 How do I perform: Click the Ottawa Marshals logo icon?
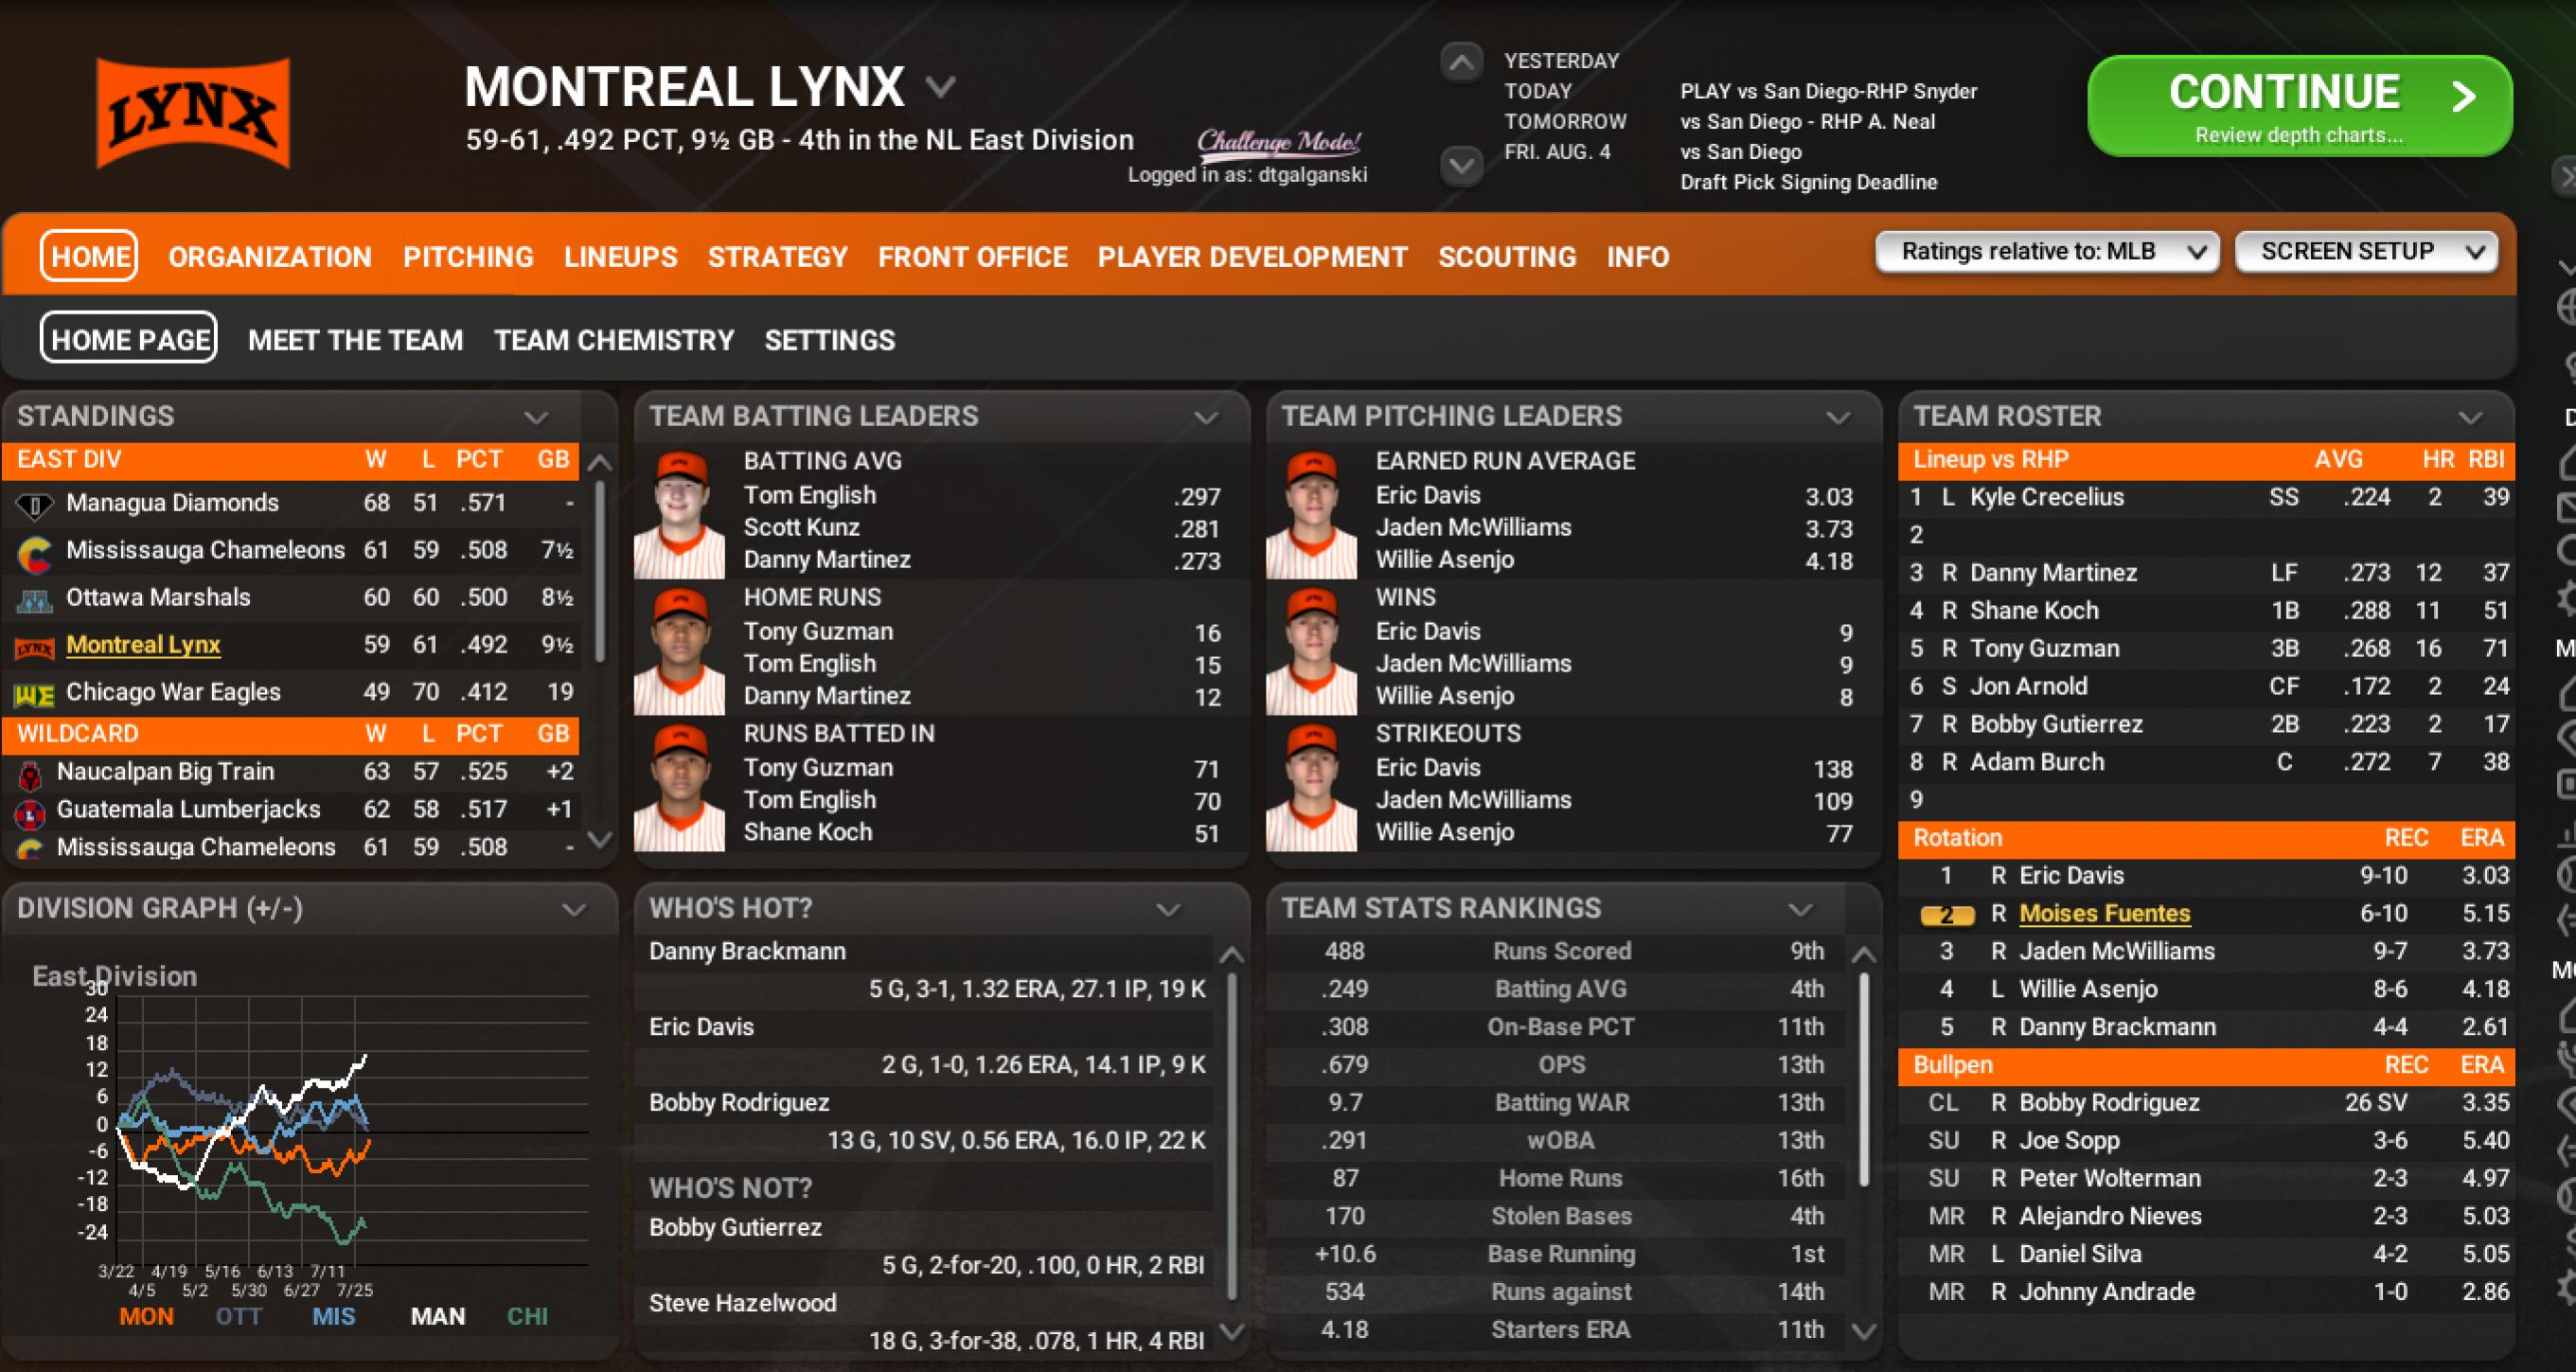[35, 600]
